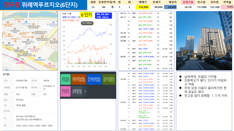This screenshot has height=131, width=234.
Task: Click the small gray badge in the address row
Action: [x=18, y=120]
